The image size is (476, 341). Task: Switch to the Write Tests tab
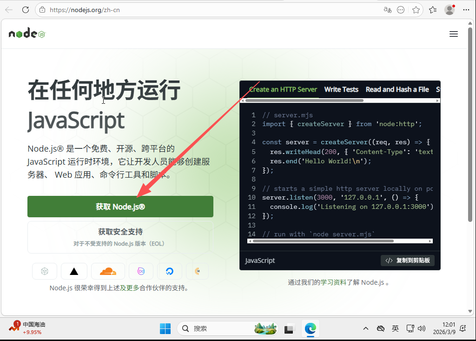341,89
